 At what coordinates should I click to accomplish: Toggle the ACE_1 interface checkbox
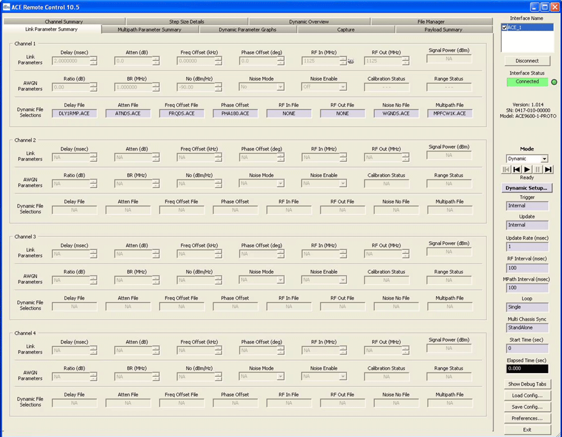504,27
